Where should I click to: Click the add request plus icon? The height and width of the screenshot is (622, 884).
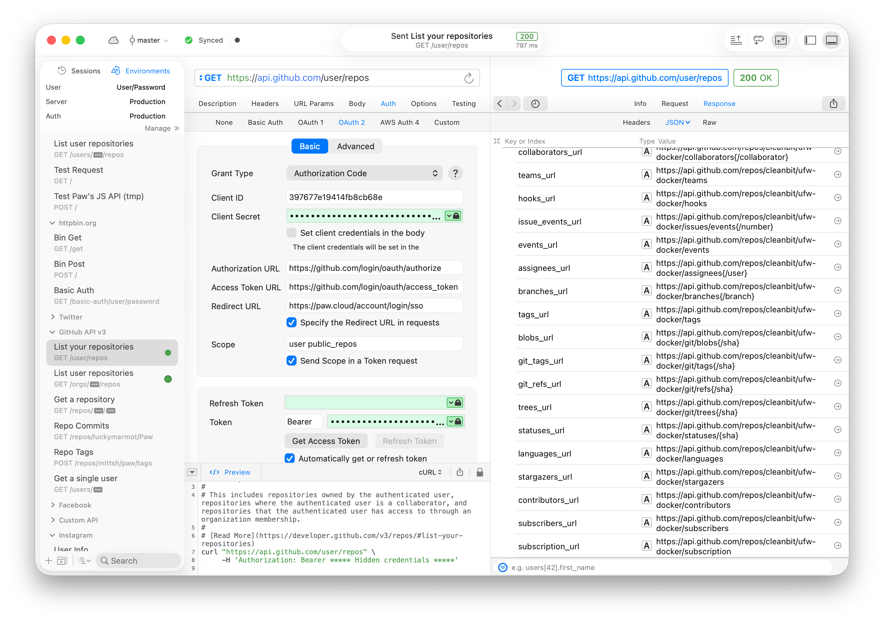[x=49, y=561]
